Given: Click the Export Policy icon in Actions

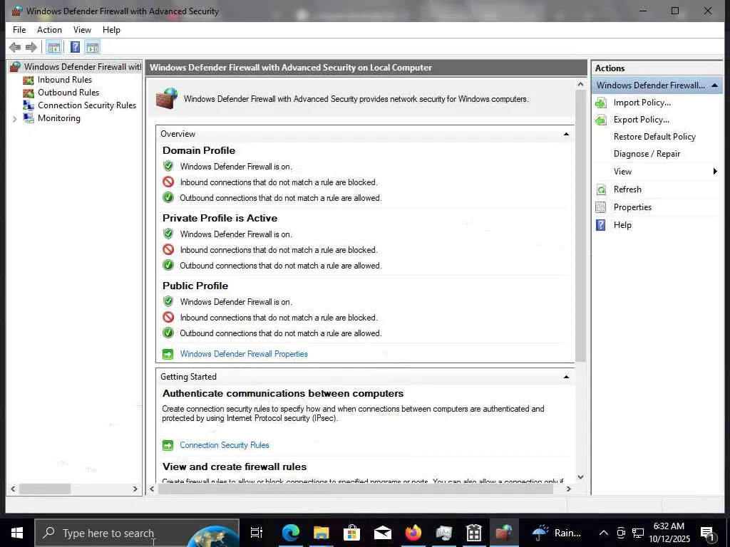Looking at the screenshot, I should (601, 120).
